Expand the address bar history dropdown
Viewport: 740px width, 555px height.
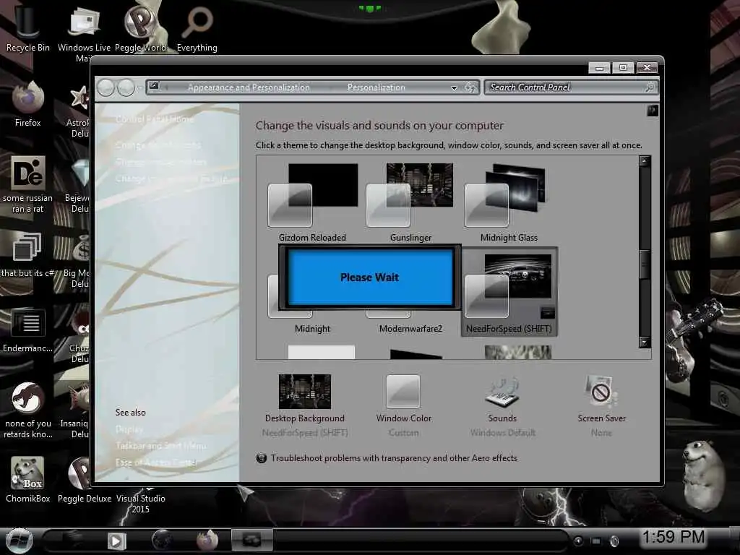click(x=454, y=87)
